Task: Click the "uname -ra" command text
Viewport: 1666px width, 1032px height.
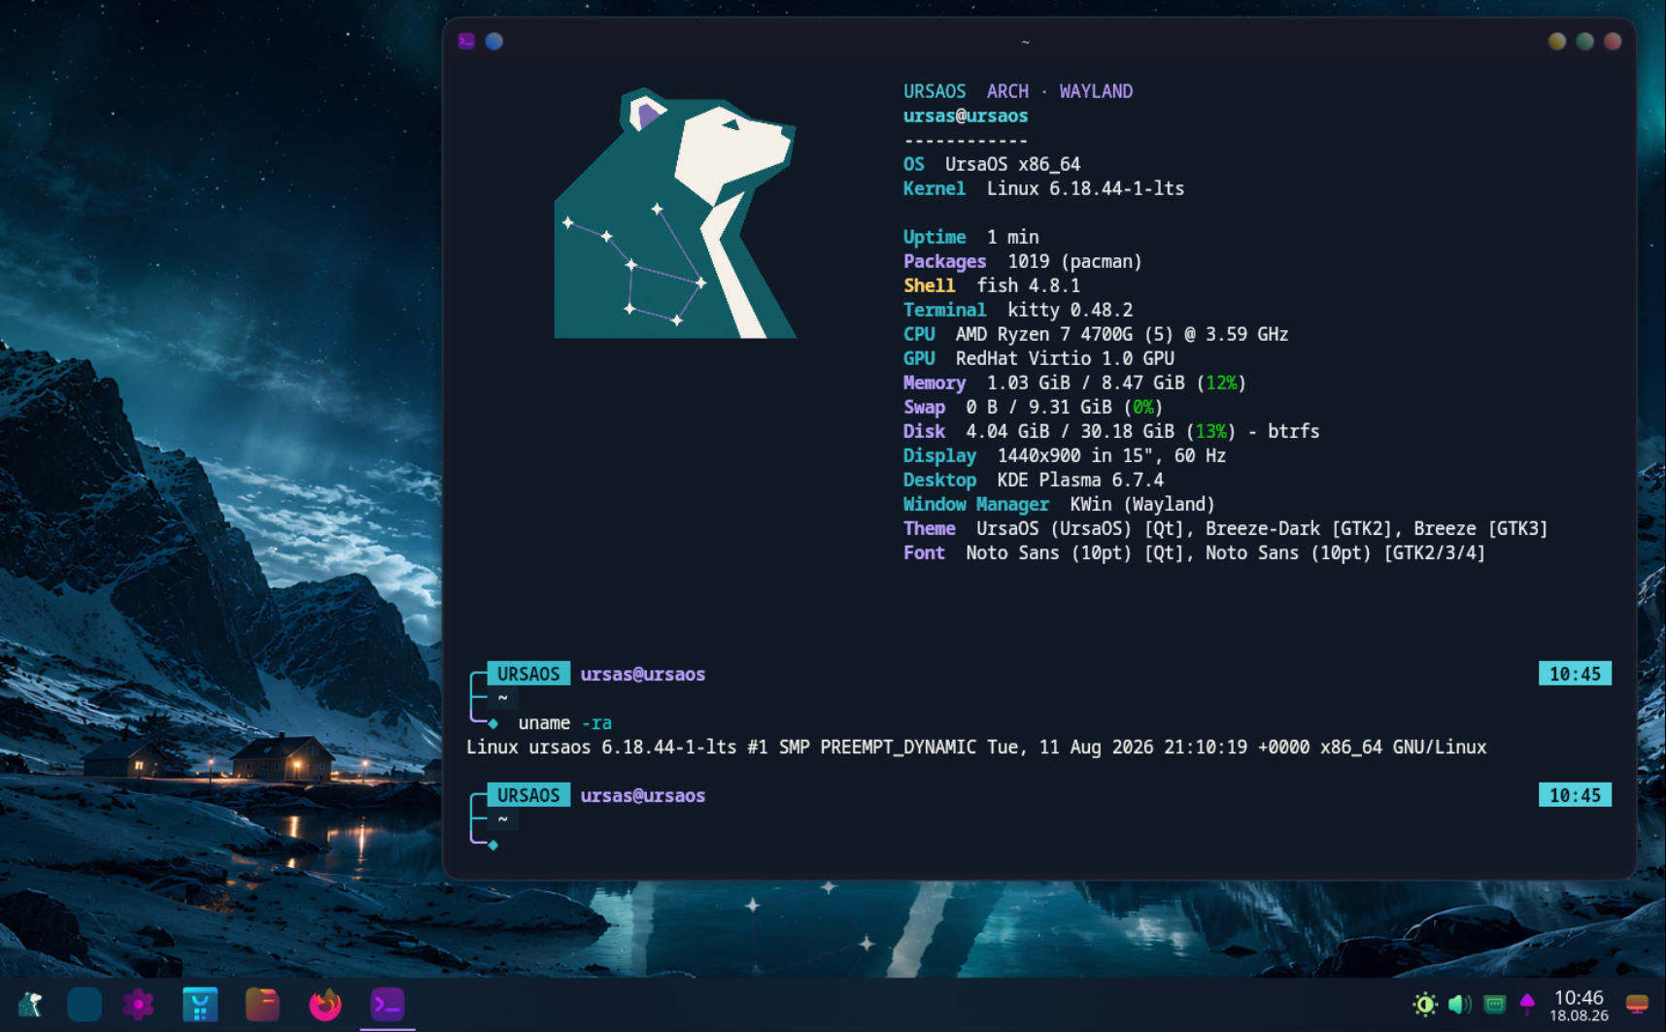Action: click(565, 723)
